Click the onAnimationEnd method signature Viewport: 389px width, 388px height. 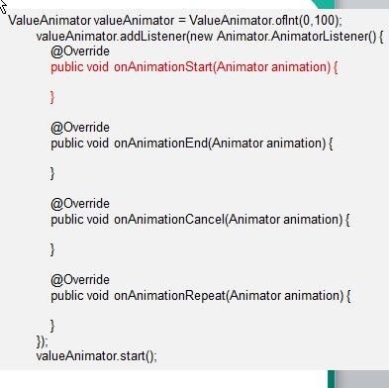tap(192, 144)
